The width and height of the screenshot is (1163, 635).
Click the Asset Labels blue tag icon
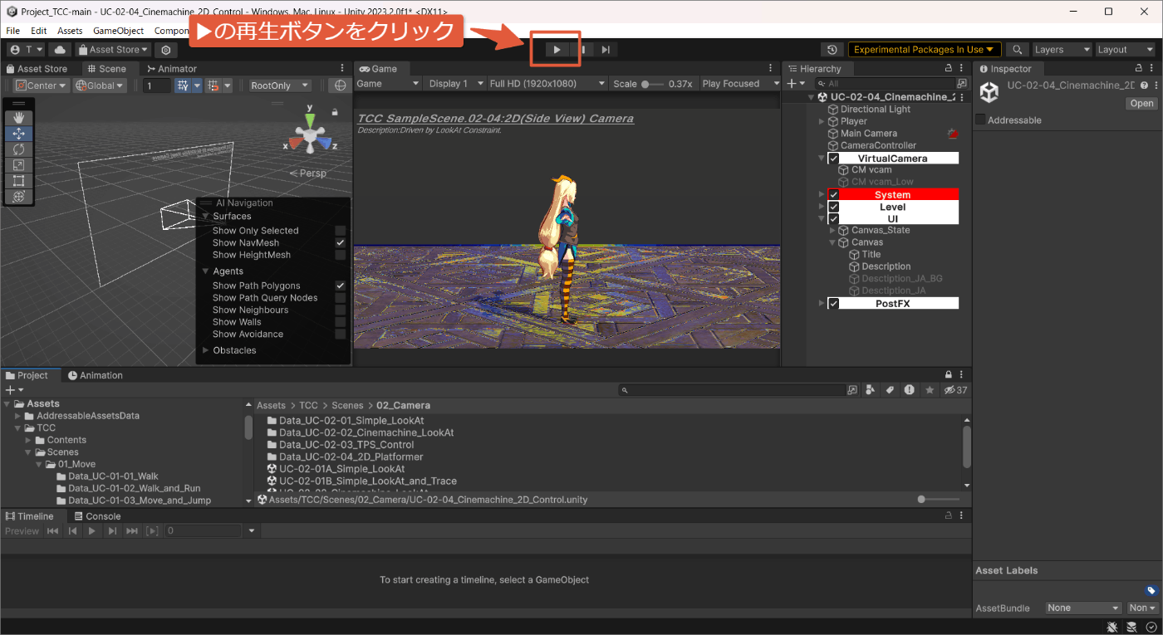point(1151,590)
